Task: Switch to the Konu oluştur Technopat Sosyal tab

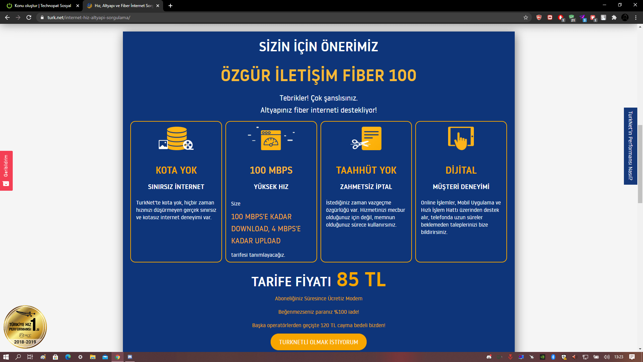Action: click(x=43, y=6)
